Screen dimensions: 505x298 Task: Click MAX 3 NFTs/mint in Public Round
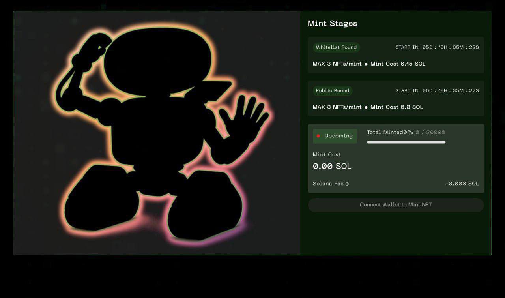click(337, 107)
